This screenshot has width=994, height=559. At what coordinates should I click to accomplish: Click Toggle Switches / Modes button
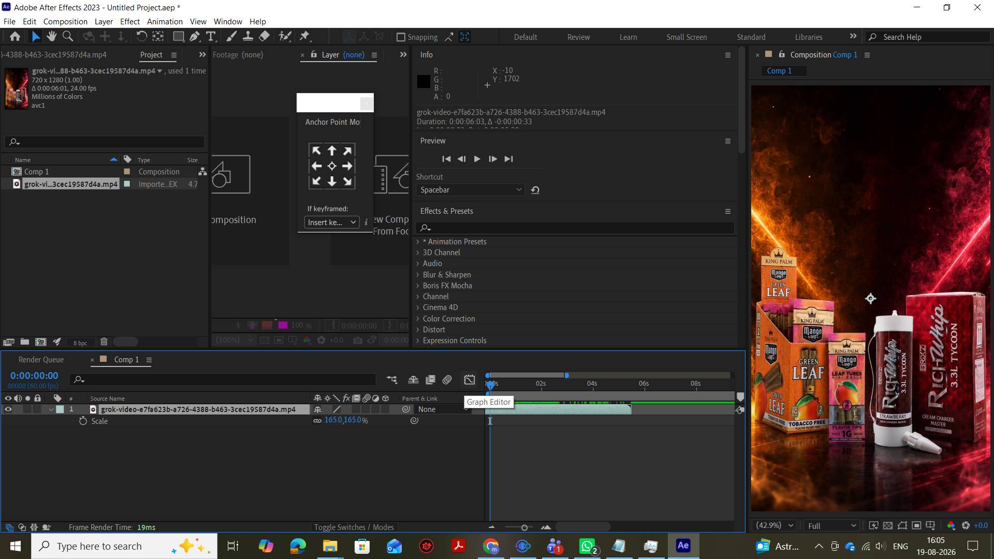pyautogui.click(x=354, y=527)
